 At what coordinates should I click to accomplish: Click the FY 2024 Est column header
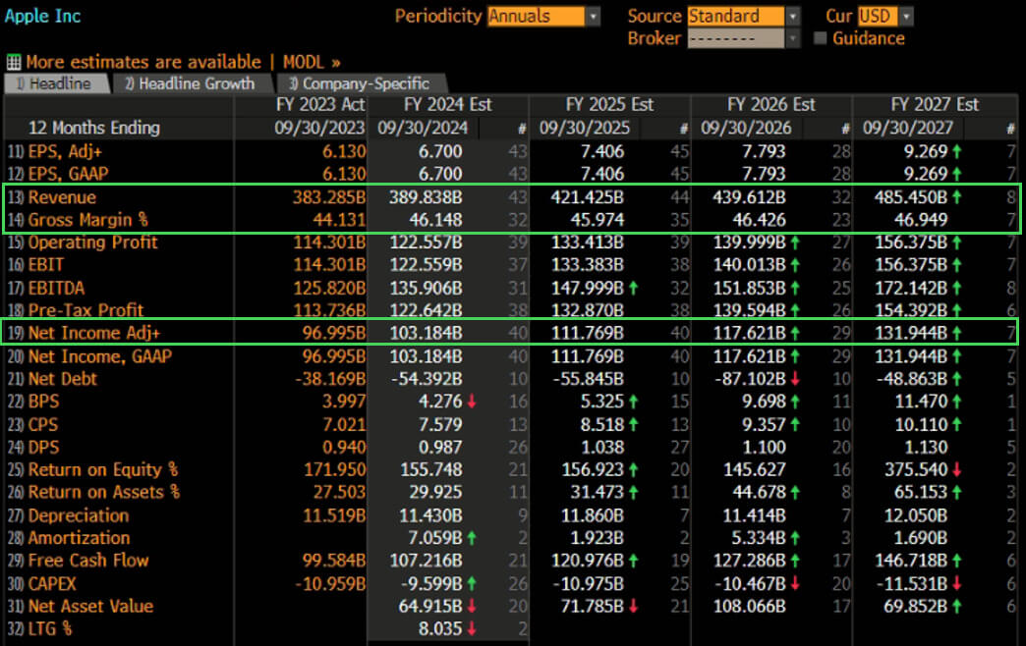pos(447,105)
